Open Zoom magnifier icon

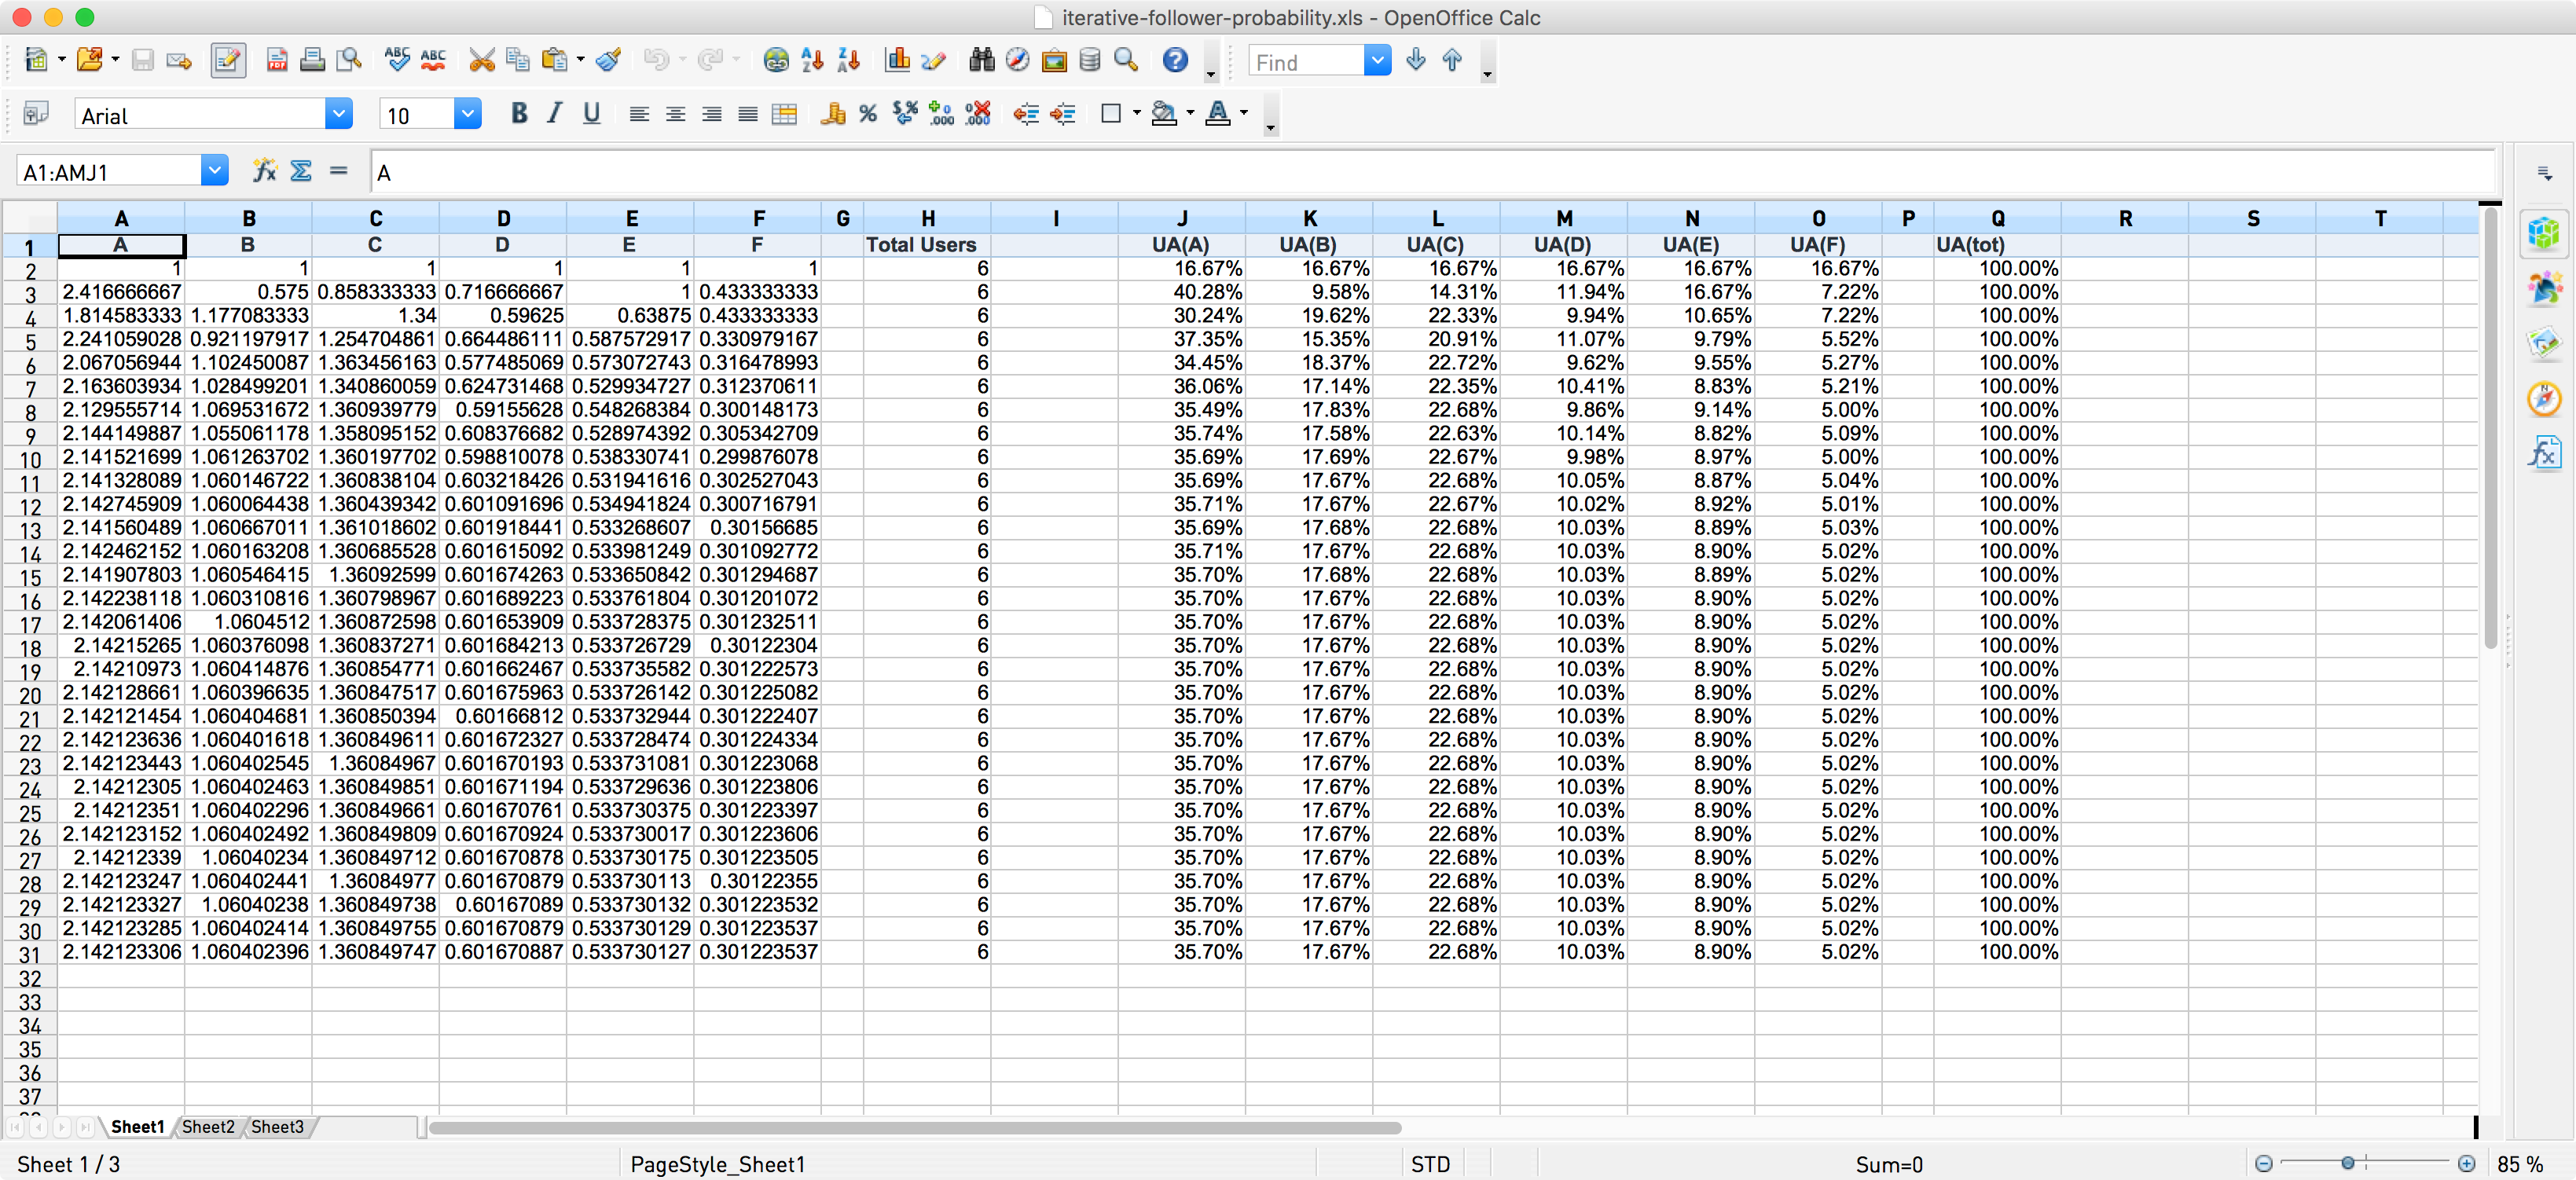[x=1126, y=61]
